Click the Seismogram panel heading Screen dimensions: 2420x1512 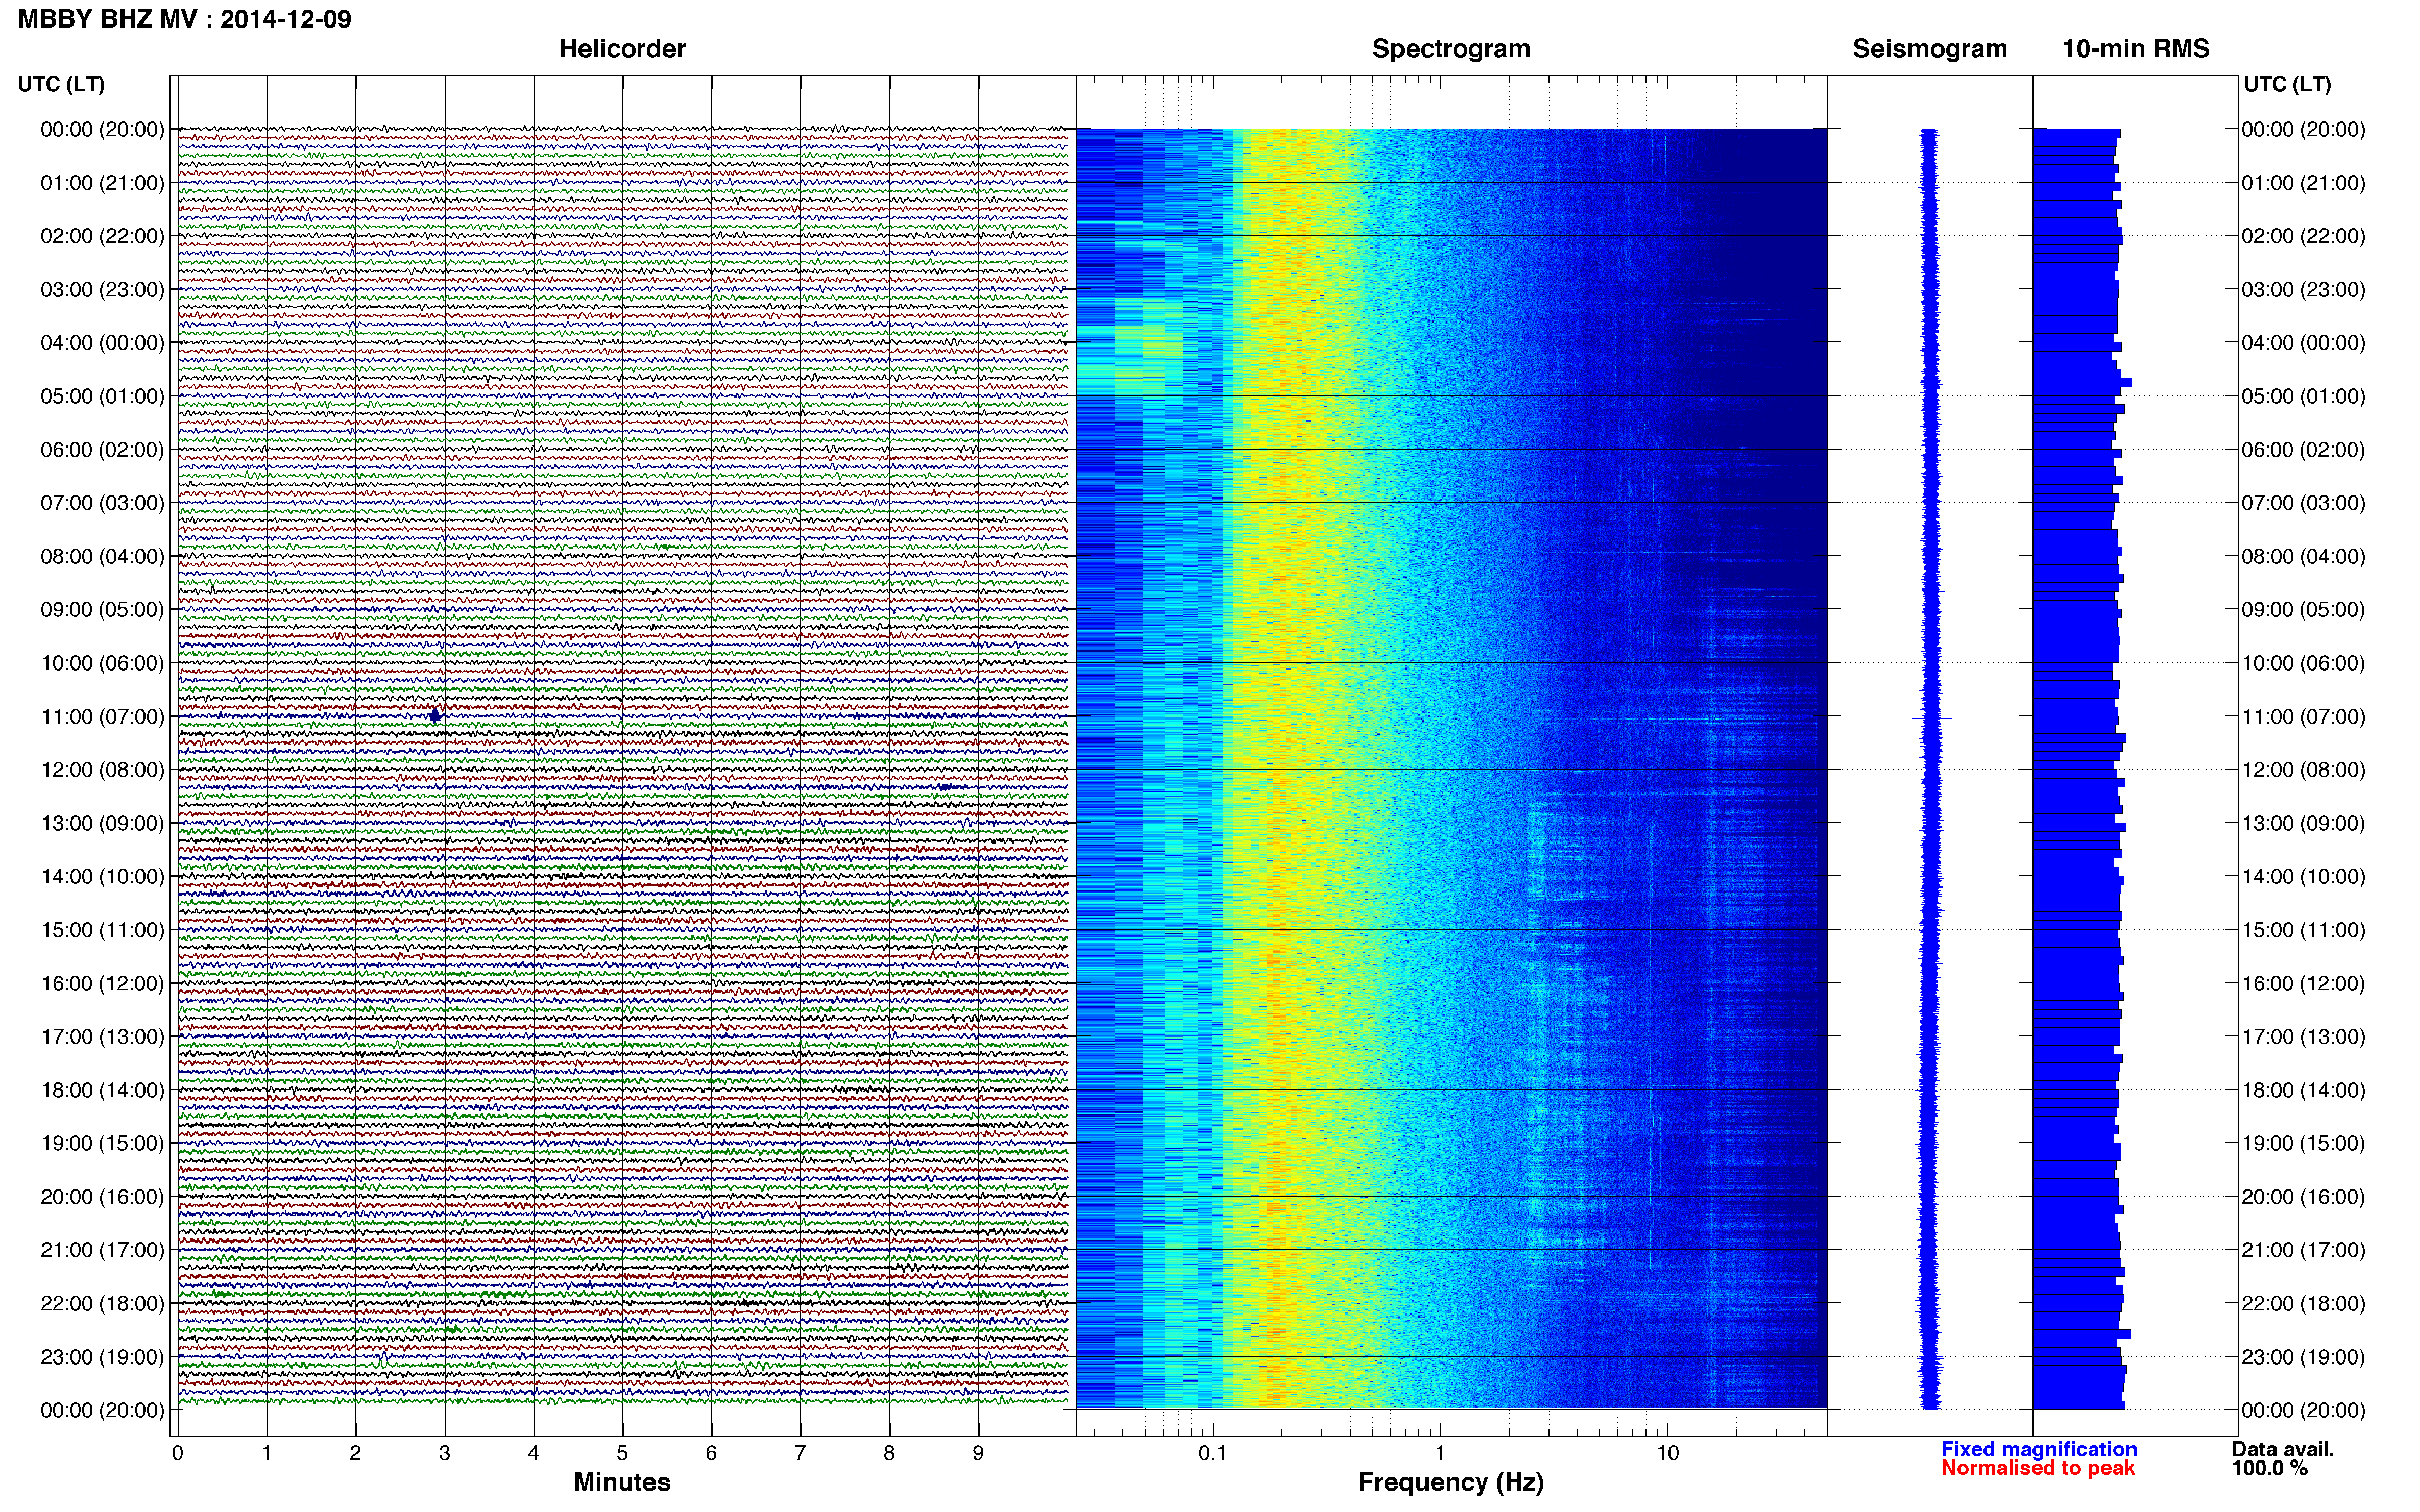(x=1930, y=49)
